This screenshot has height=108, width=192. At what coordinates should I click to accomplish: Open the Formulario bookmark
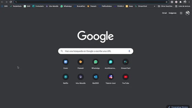[x=38, y=6]
